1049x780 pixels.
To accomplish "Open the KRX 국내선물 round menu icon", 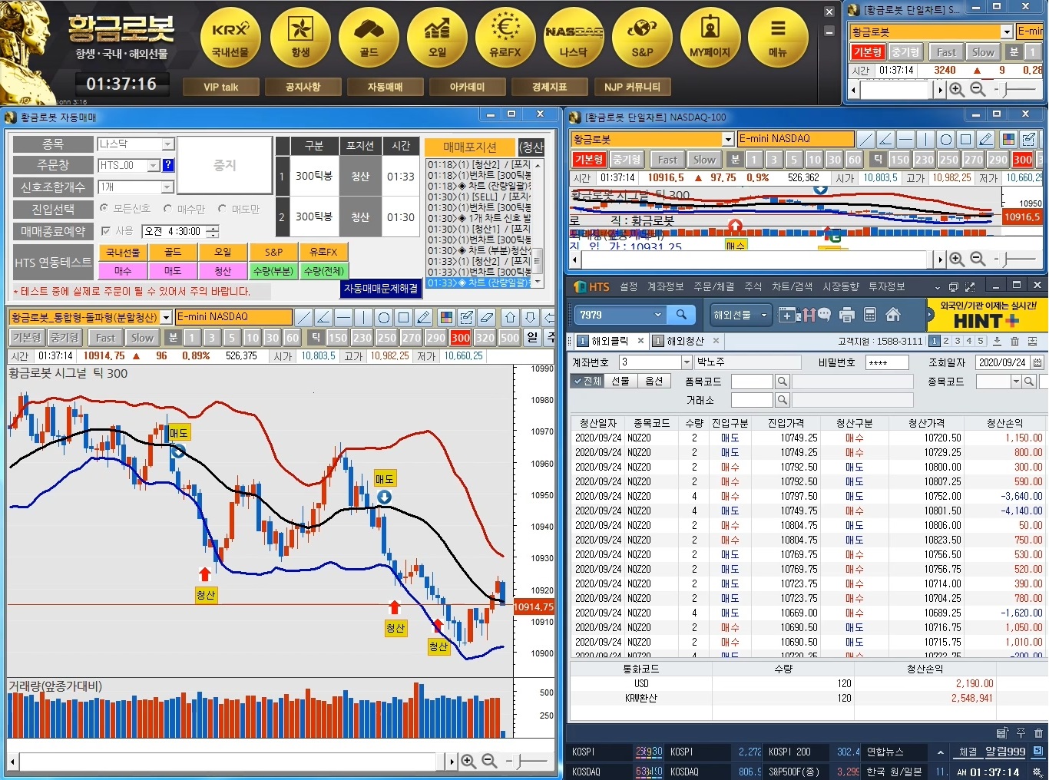I will [x=230, y=37].
